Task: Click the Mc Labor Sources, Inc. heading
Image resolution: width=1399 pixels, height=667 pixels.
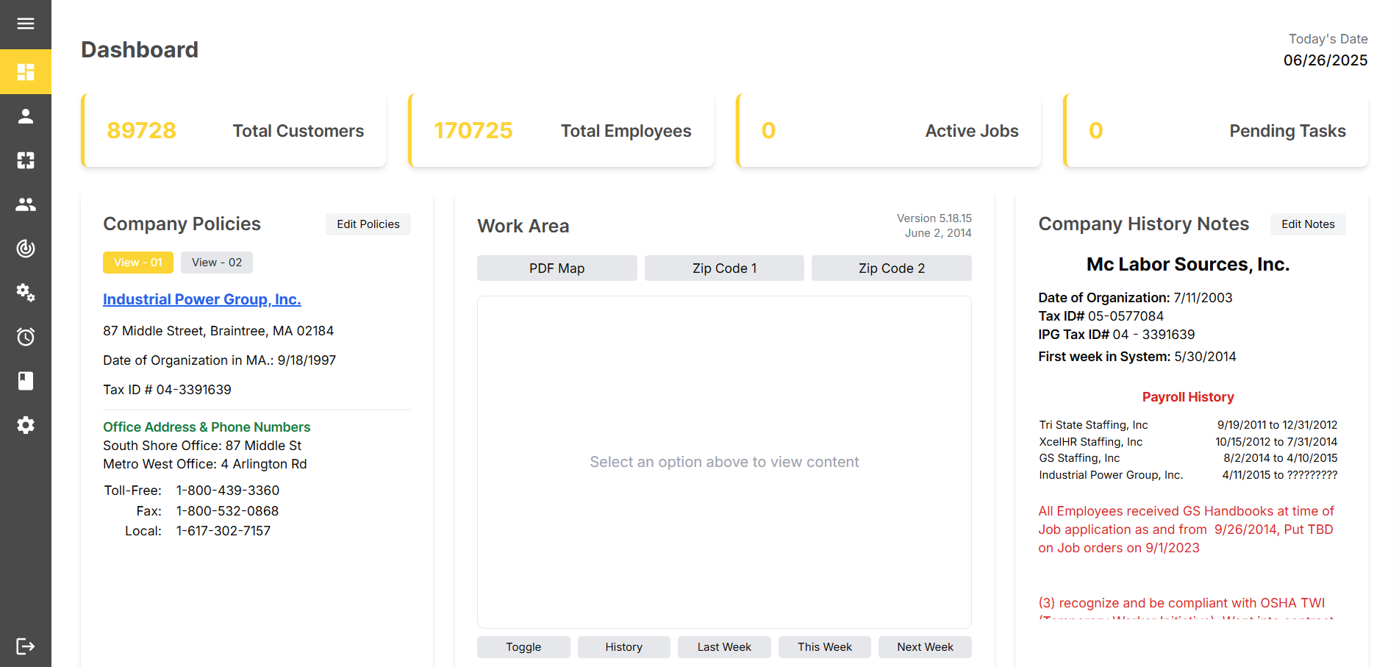Action: pyautogui.click(x=1188, y=265)
